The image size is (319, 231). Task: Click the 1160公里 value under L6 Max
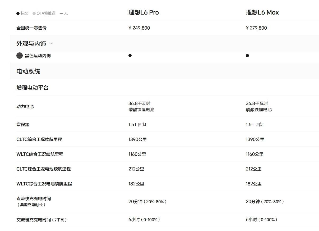point(255,154)
